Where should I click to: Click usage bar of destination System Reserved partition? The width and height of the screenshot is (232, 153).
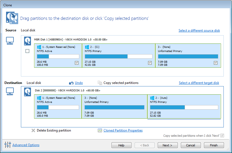58,107
